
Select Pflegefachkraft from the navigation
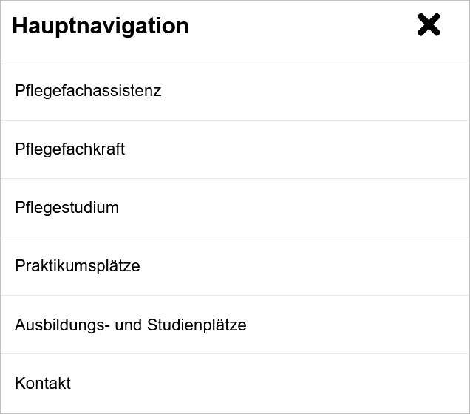70,149
